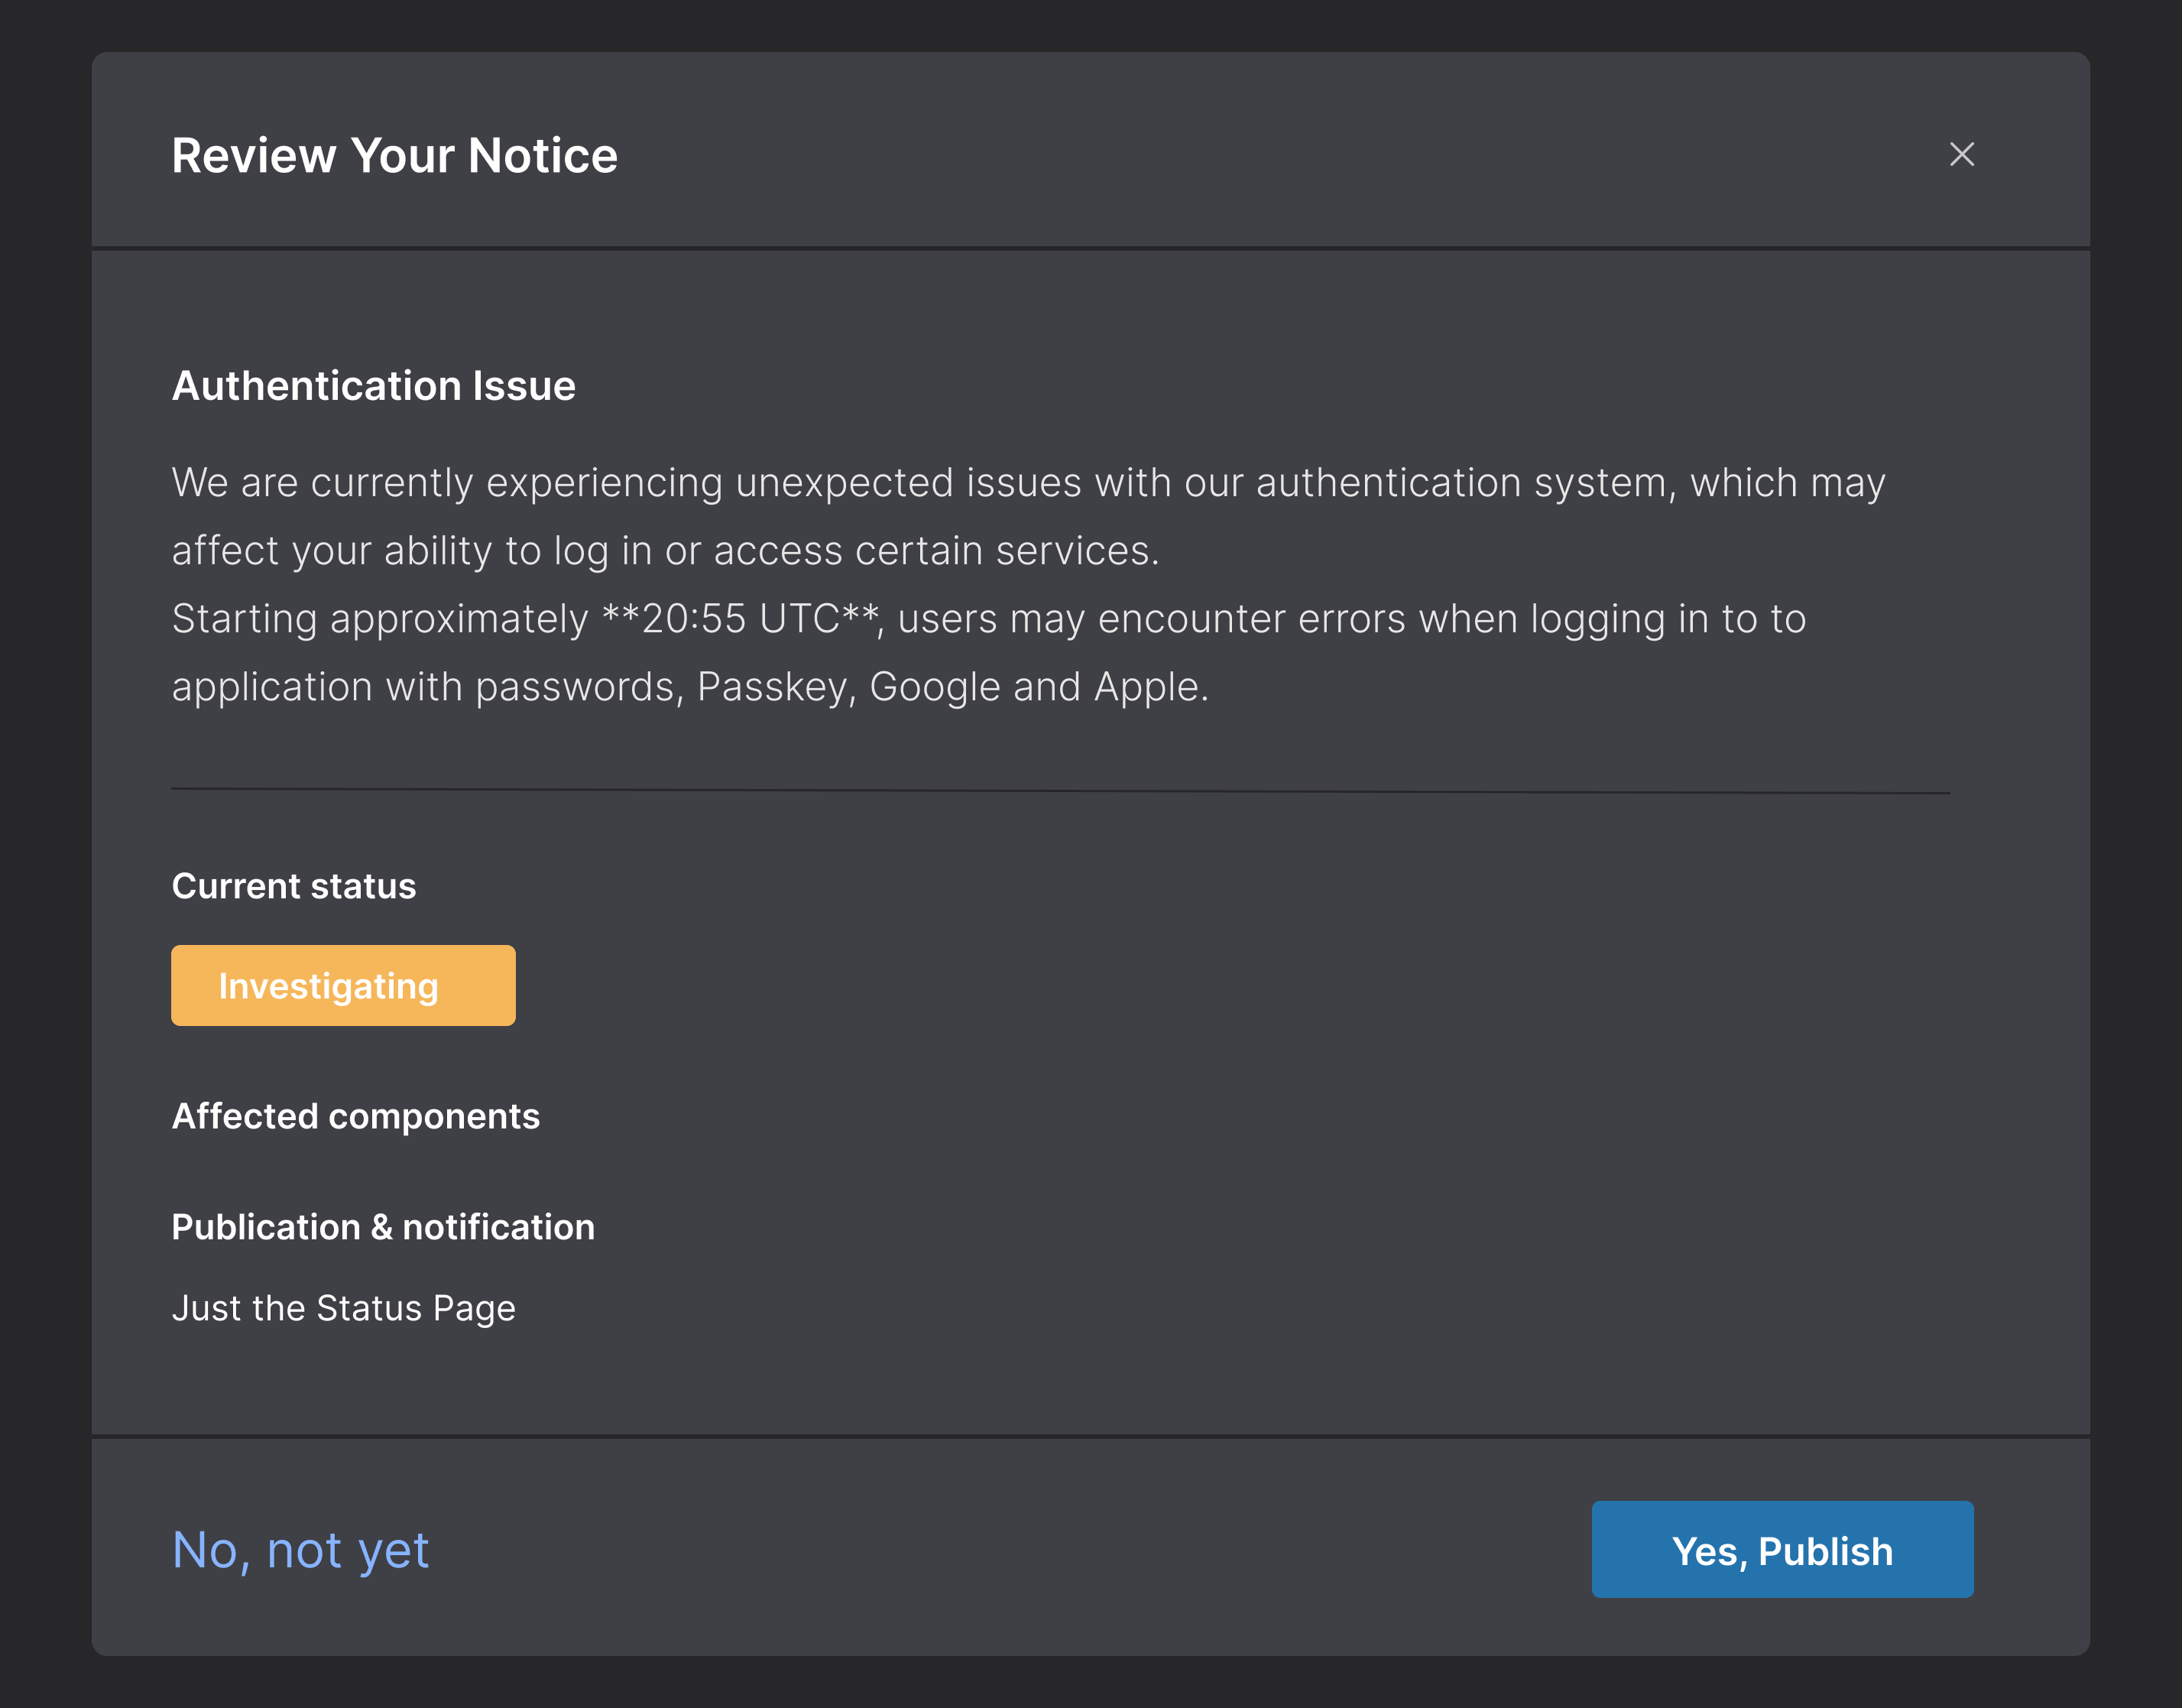Click the divider below the notice text
This screenshot has height=1708, width=2182.
coord(1059,789)
